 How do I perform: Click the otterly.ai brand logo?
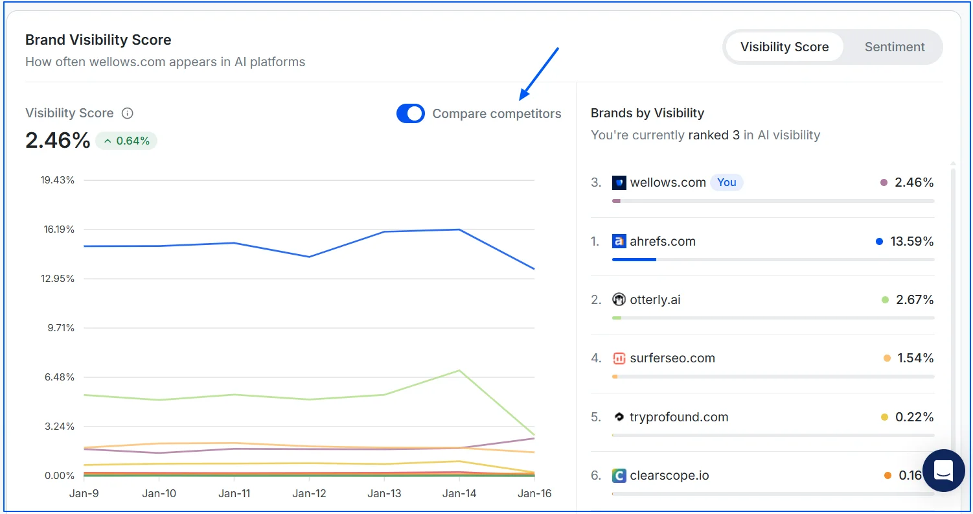(x=619, y=299)
